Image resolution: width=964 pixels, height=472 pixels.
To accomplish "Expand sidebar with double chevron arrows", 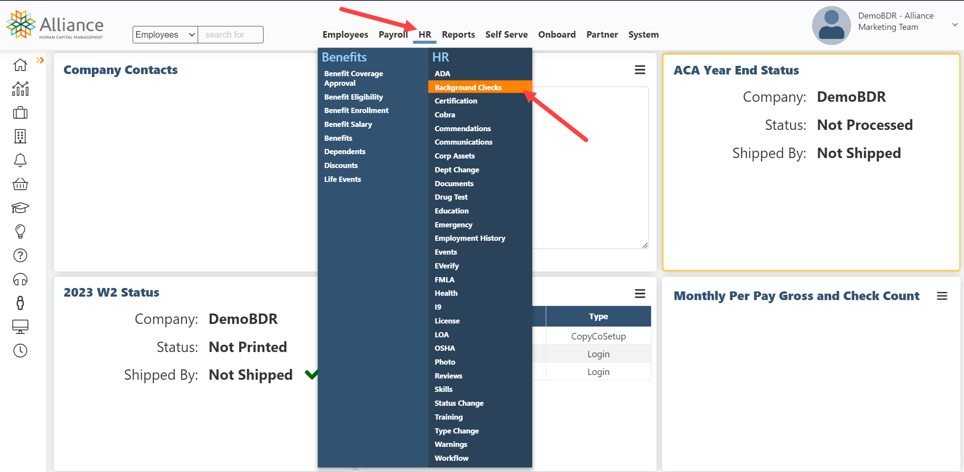I will pyautogui.click(x=40, y=60).
